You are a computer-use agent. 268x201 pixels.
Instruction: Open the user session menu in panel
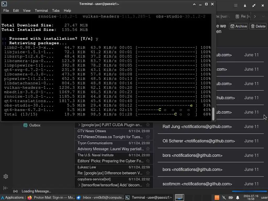pyautogui.click(x=264, y=197)
